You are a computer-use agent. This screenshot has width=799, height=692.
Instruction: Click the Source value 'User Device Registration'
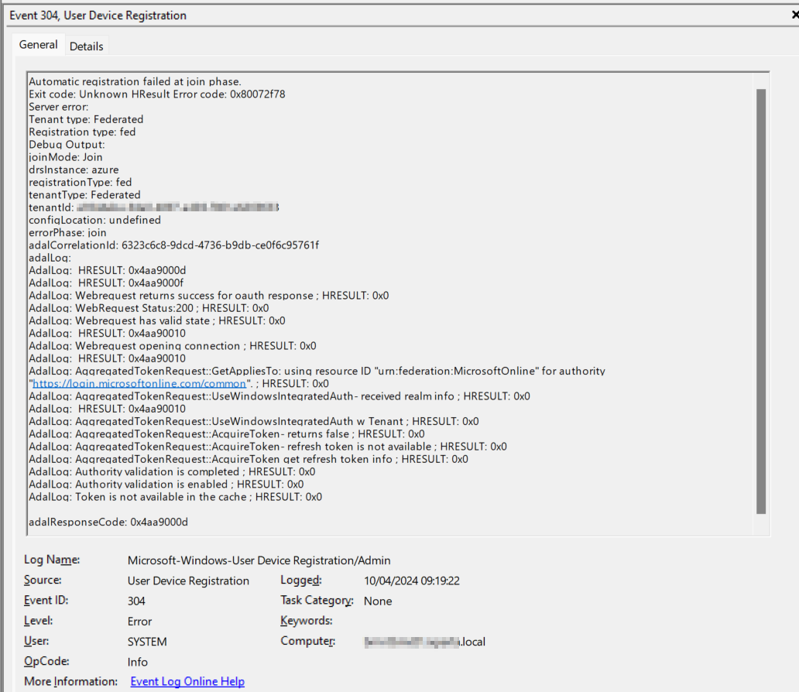[x=188, y=581]
